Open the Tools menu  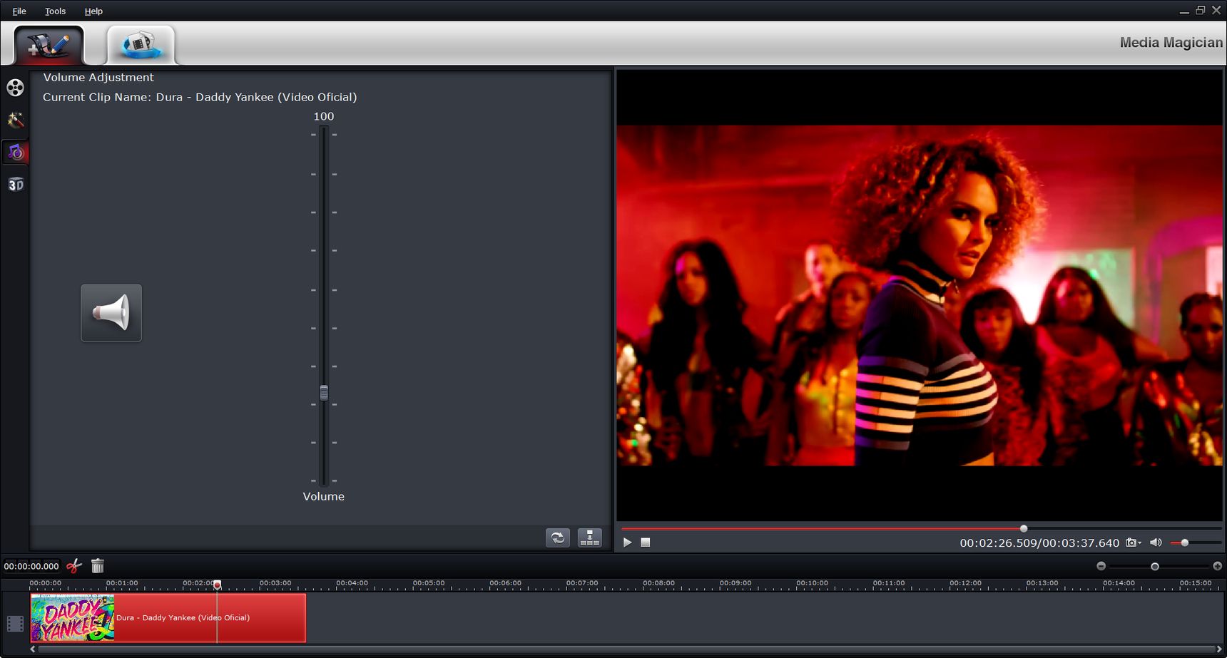(x=55, y=11)
